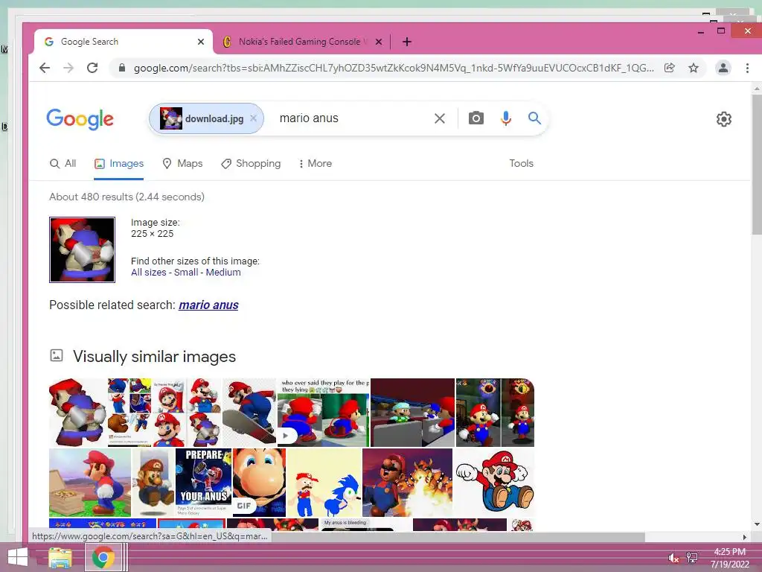This screenshot has height=572, width=762.
Task: Open the Mario near pizza box thumbnail
Action: (90, 483)
